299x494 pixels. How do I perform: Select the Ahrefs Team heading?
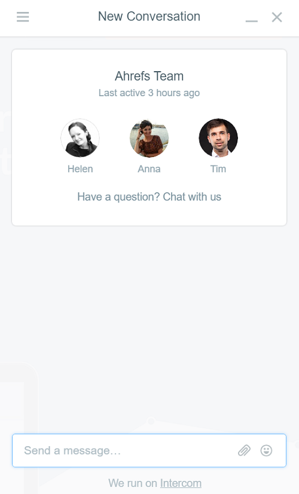point(149,76)
